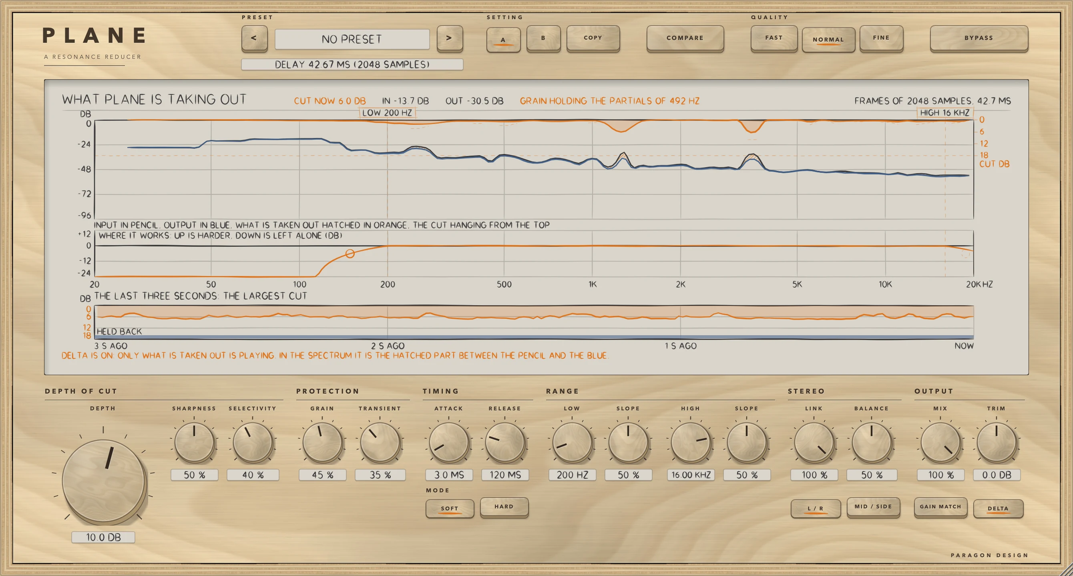This screenshot has height=576, width=1073.
Task: Open the NO PRESET name field
Action: point(352,39)
